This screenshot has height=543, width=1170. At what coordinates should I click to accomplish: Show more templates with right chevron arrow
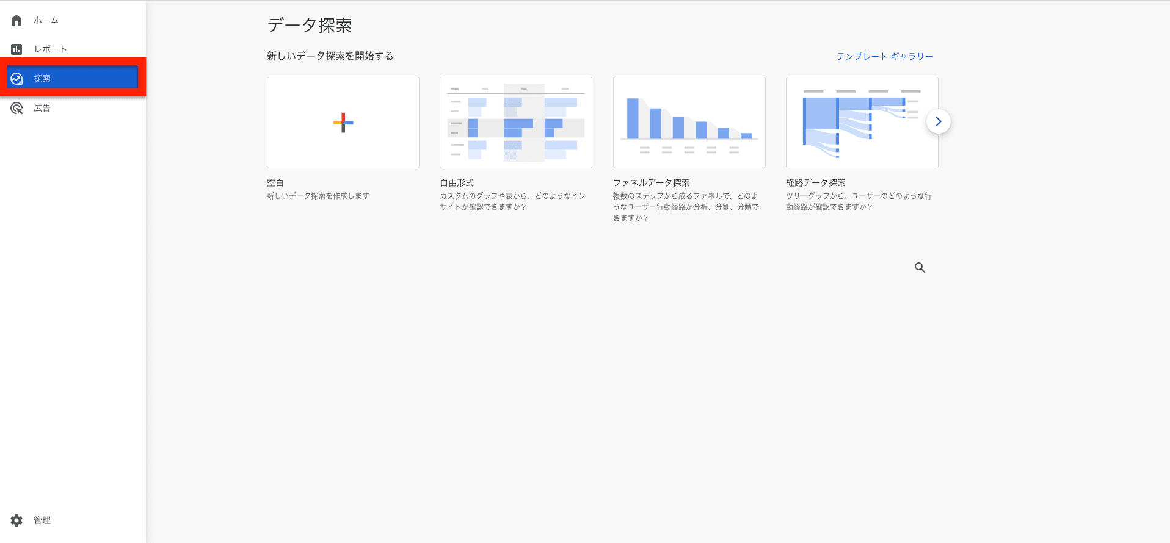[x=939, y=121]
